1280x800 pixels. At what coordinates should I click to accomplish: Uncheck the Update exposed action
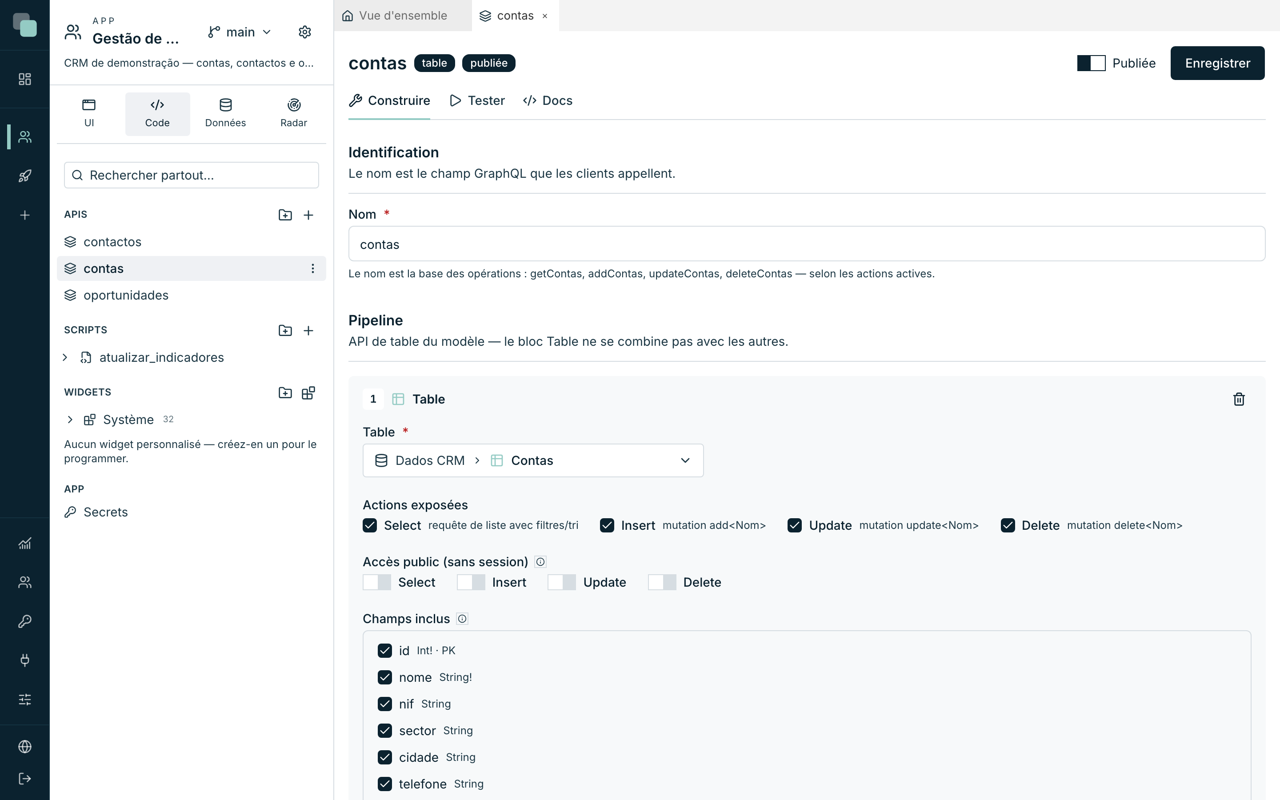pos(795,525)
